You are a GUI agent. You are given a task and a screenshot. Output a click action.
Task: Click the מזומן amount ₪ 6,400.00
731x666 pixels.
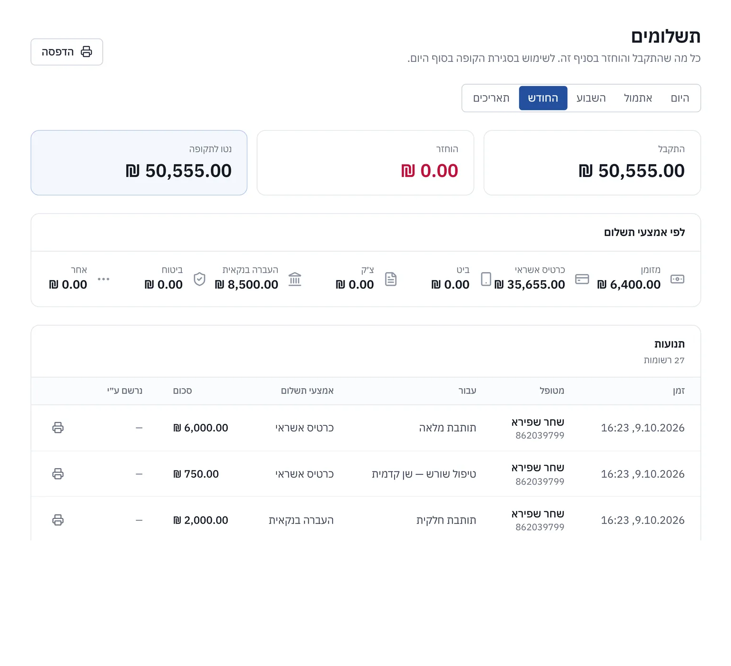point(629,284)
